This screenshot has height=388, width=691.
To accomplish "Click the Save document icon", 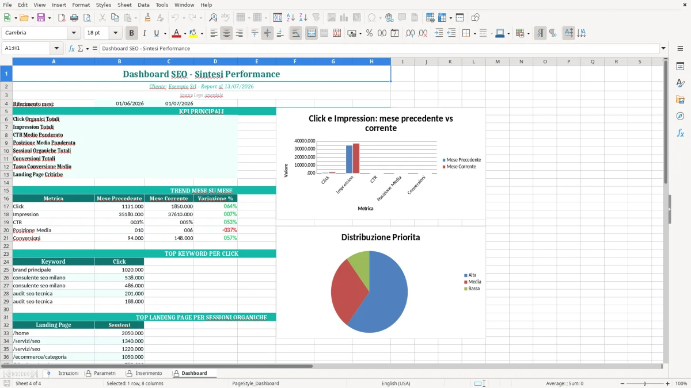I will (x=41, y=18).
